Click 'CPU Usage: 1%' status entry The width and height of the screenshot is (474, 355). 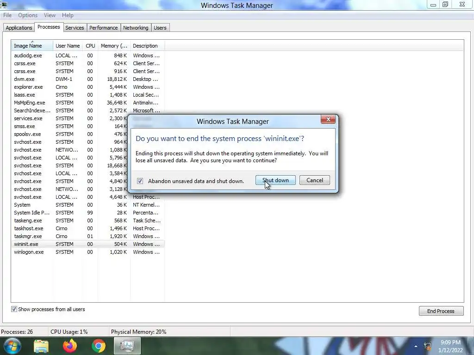[x=69, y=332]
